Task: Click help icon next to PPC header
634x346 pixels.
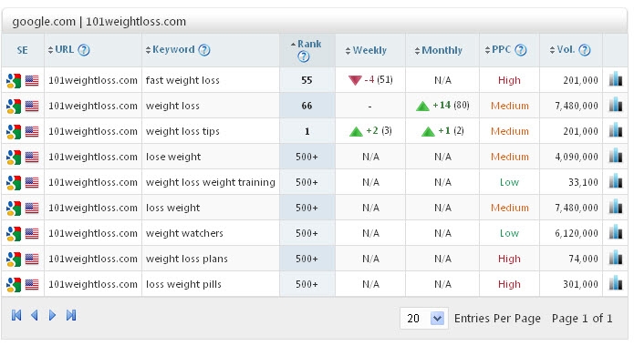Action: [x=521, y=50]
